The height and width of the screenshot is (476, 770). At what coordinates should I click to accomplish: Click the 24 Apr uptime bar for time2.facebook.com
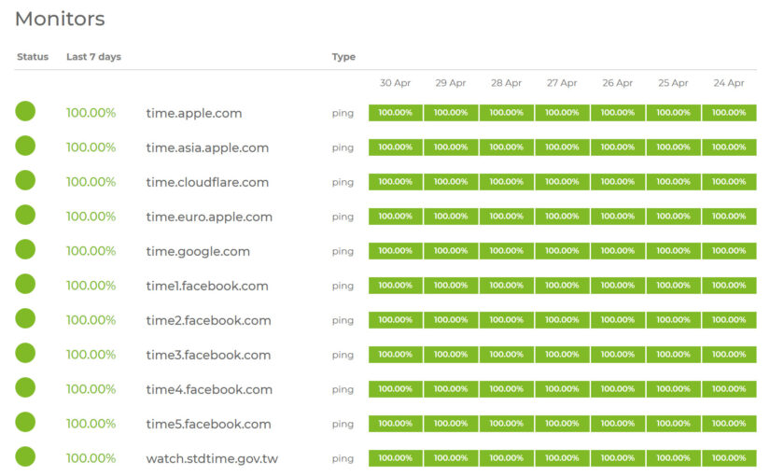pos(729,320)
